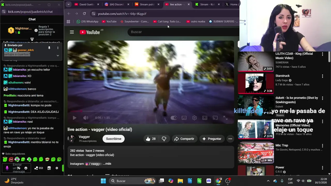
Task: Insert angry red face emote
Action: (11, 159)
